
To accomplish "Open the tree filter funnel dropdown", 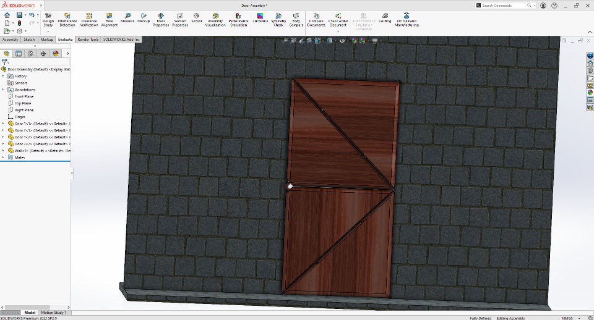I will (5, 62).
